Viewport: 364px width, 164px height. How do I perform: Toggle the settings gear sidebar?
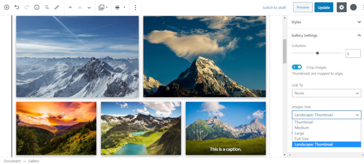point(342,7)
